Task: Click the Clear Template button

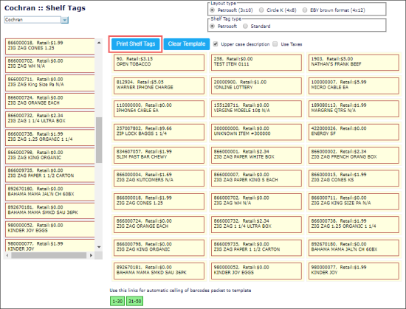Action: tap(187, 44)
